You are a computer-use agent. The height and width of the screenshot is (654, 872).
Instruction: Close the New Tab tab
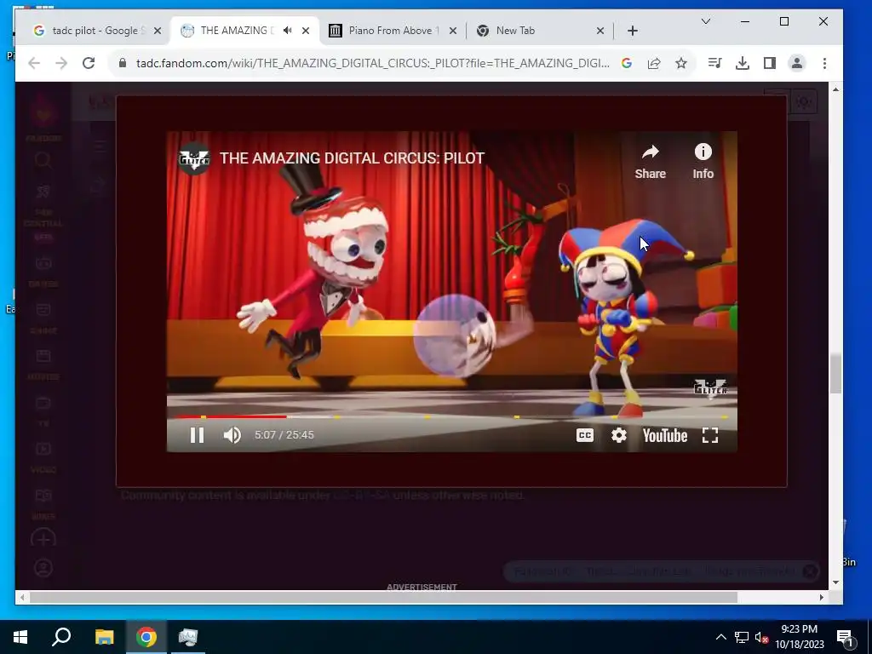click(x=600, y=31)
